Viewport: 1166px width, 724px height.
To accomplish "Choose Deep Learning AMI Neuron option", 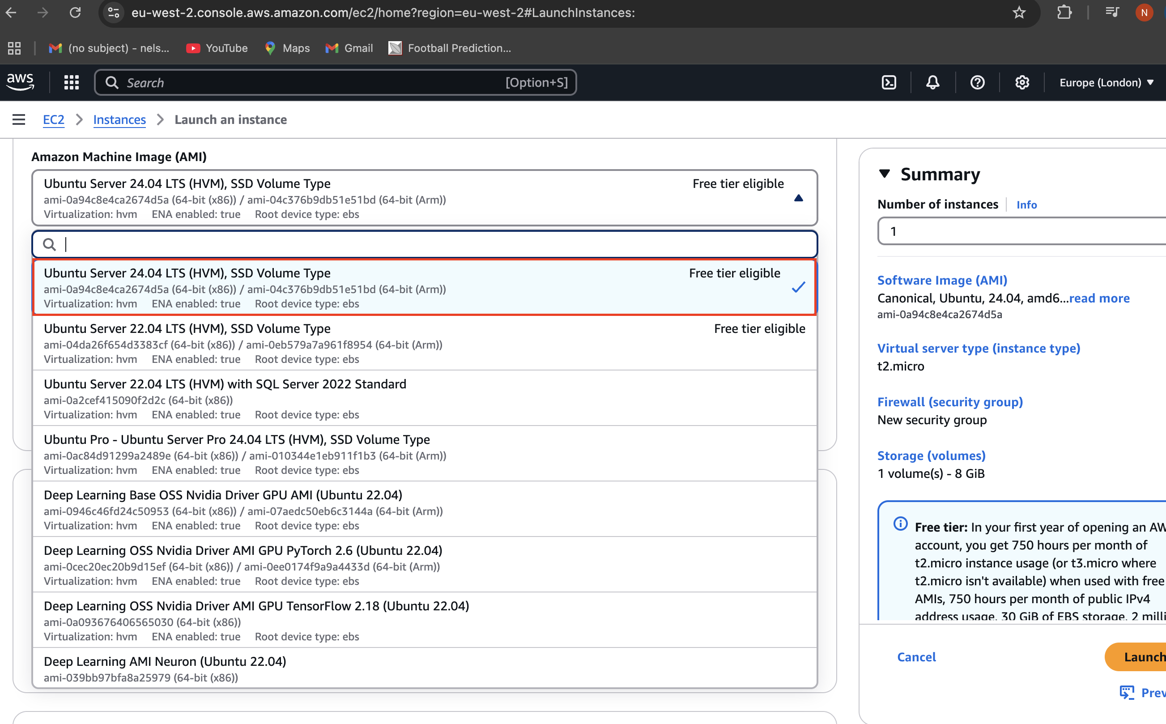I will (425, 669).
